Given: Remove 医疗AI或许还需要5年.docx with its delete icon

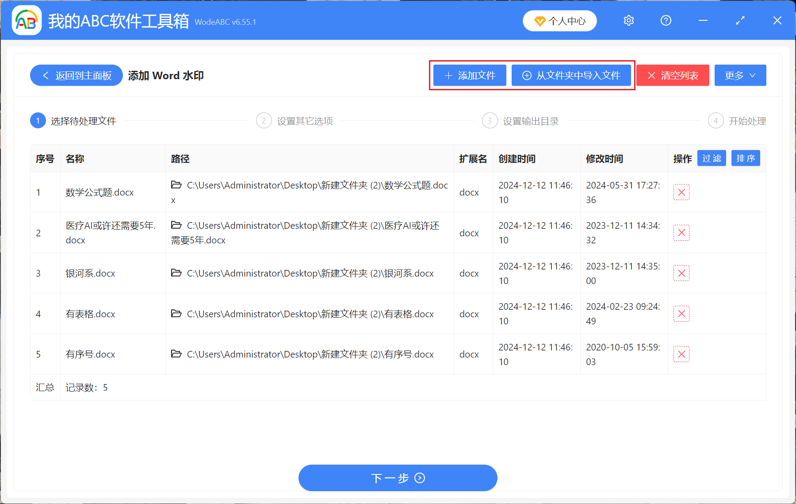Looking at the screenshot, I should coord(681,232).
